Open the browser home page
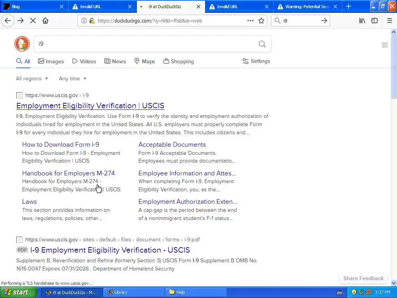397x298 pixels. (x=45, y=21)
